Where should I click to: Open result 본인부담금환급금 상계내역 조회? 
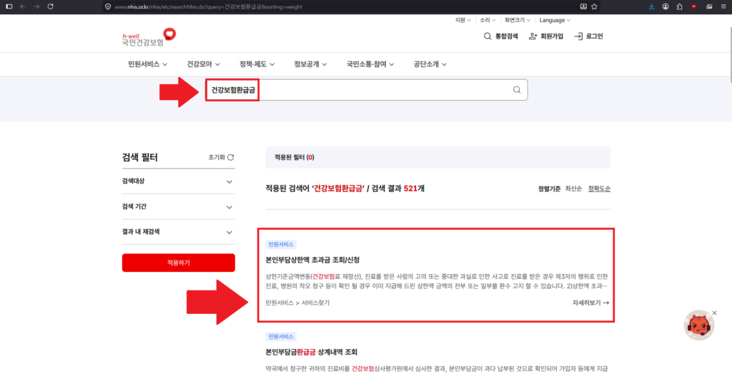pyautogui.click(x=312, y=352)
